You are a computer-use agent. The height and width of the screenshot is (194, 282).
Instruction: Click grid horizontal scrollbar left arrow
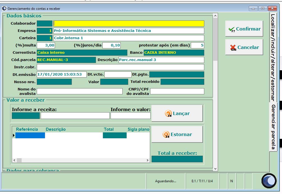point(14,160)
